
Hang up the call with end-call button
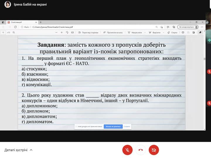[x=140, y=150]
